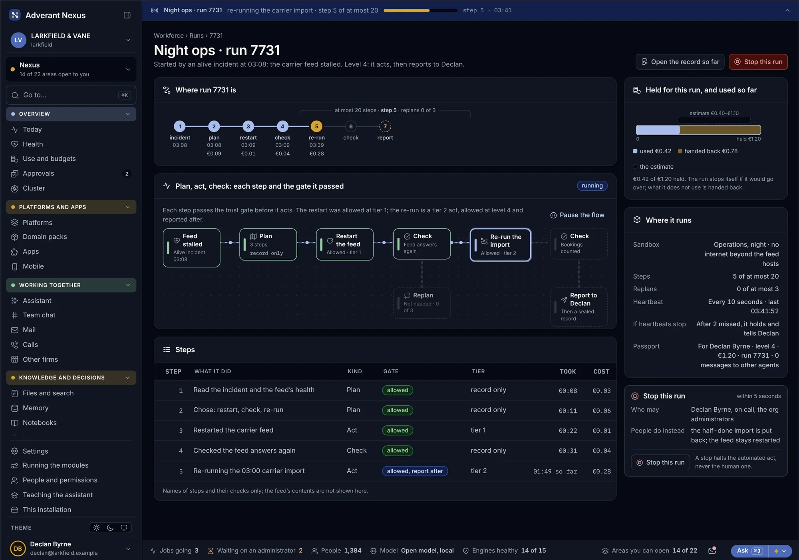Screen dimensions: 799x560
Task: Click the broadcast icon beside Night ops banner
Action: click(x=155, y=10)
